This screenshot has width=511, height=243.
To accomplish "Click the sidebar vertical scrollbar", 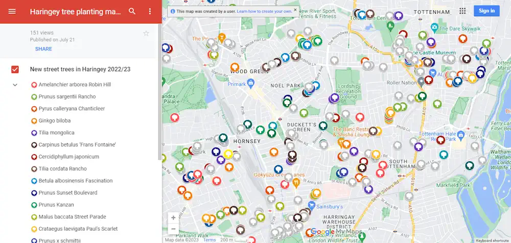I will coord(159,91).
